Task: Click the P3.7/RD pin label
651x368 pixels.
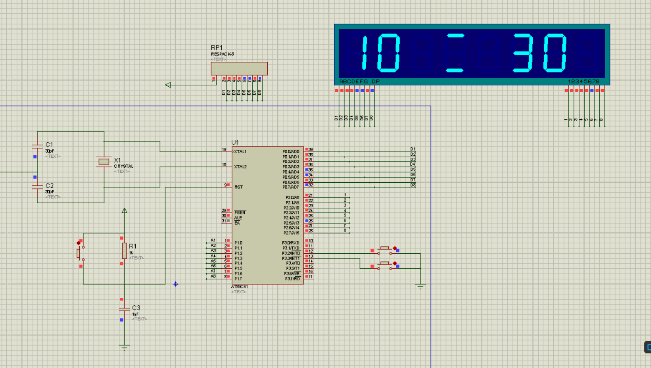Action: point(292,279)
